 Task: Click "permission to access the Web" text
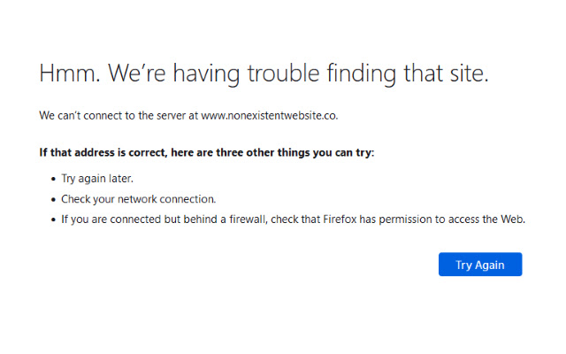coord(458,219)
